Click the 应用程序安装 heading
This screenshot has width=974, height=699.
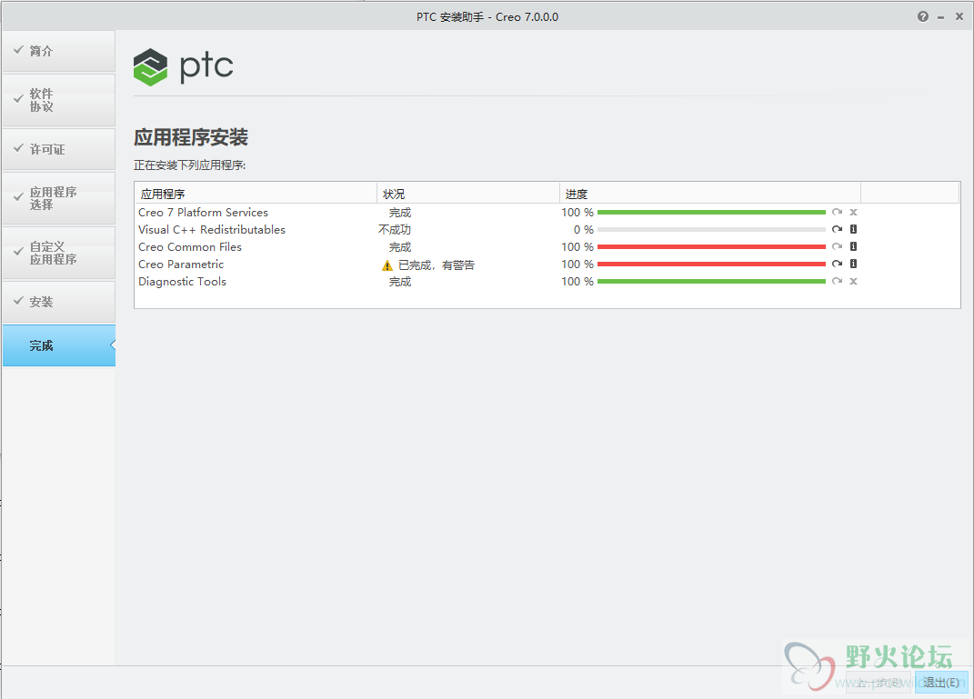pos(191,137)
